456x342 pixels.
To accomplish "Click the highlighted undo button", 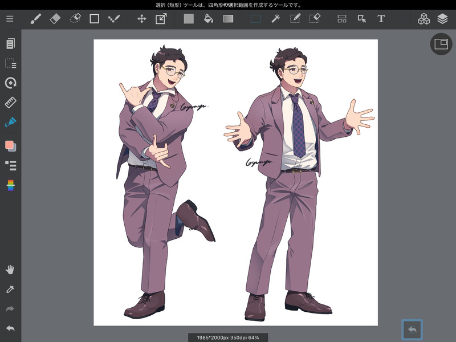I will 412,329.
